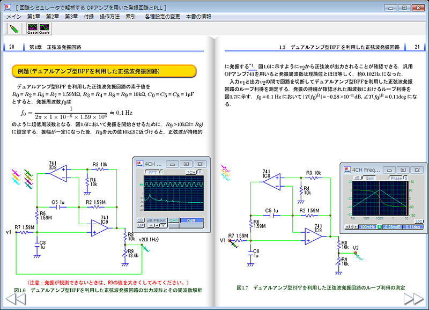Open the 付録 menu

[88, 17]
